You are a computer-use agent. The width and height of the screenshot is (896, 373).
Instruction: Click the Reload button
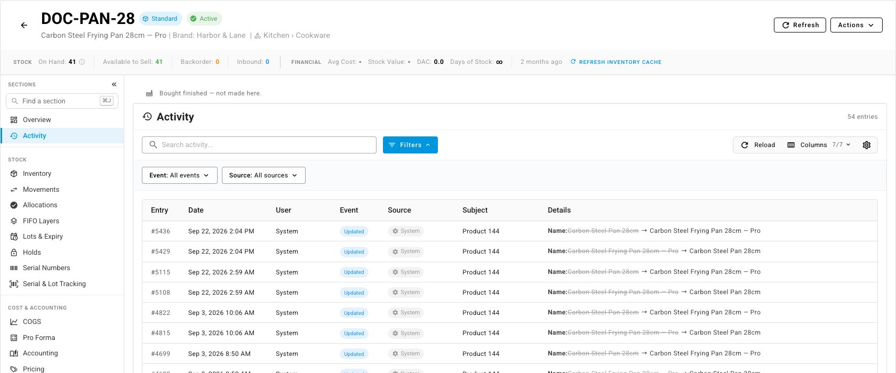(758, 145)
